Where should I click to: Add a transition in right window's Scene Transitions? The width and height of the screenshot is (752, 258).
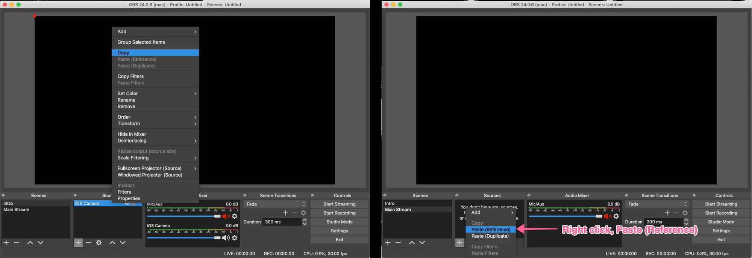pos(667,213)
